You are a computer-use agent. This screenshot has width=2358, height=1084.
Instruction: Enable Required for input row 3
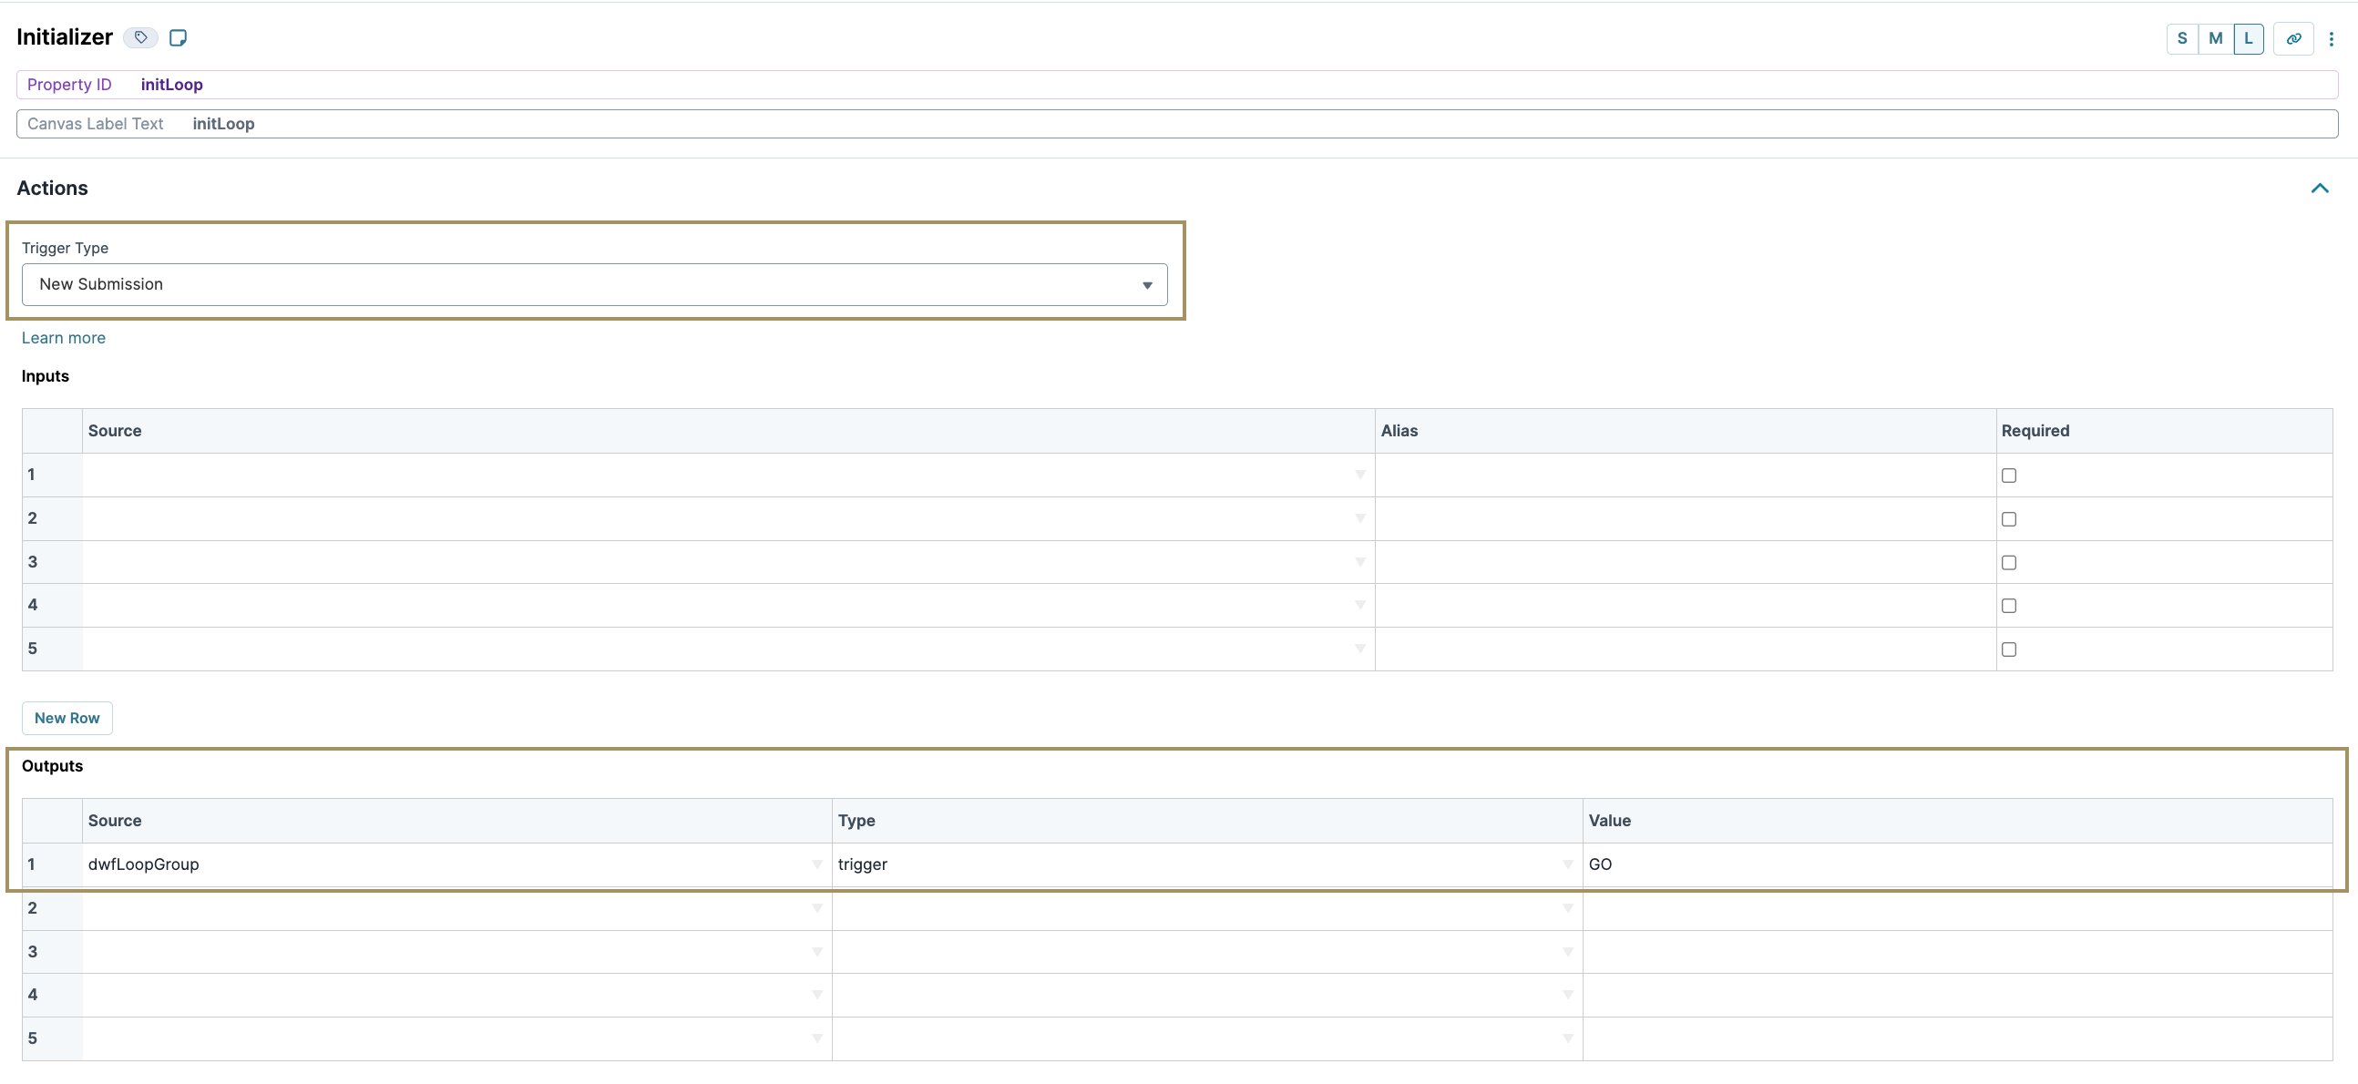[x=2008, y=562]
